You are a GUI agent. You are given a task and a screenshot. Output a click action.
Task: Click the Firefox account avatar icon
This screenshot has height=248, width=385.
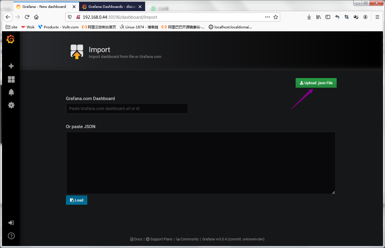[x=365, y=17]
